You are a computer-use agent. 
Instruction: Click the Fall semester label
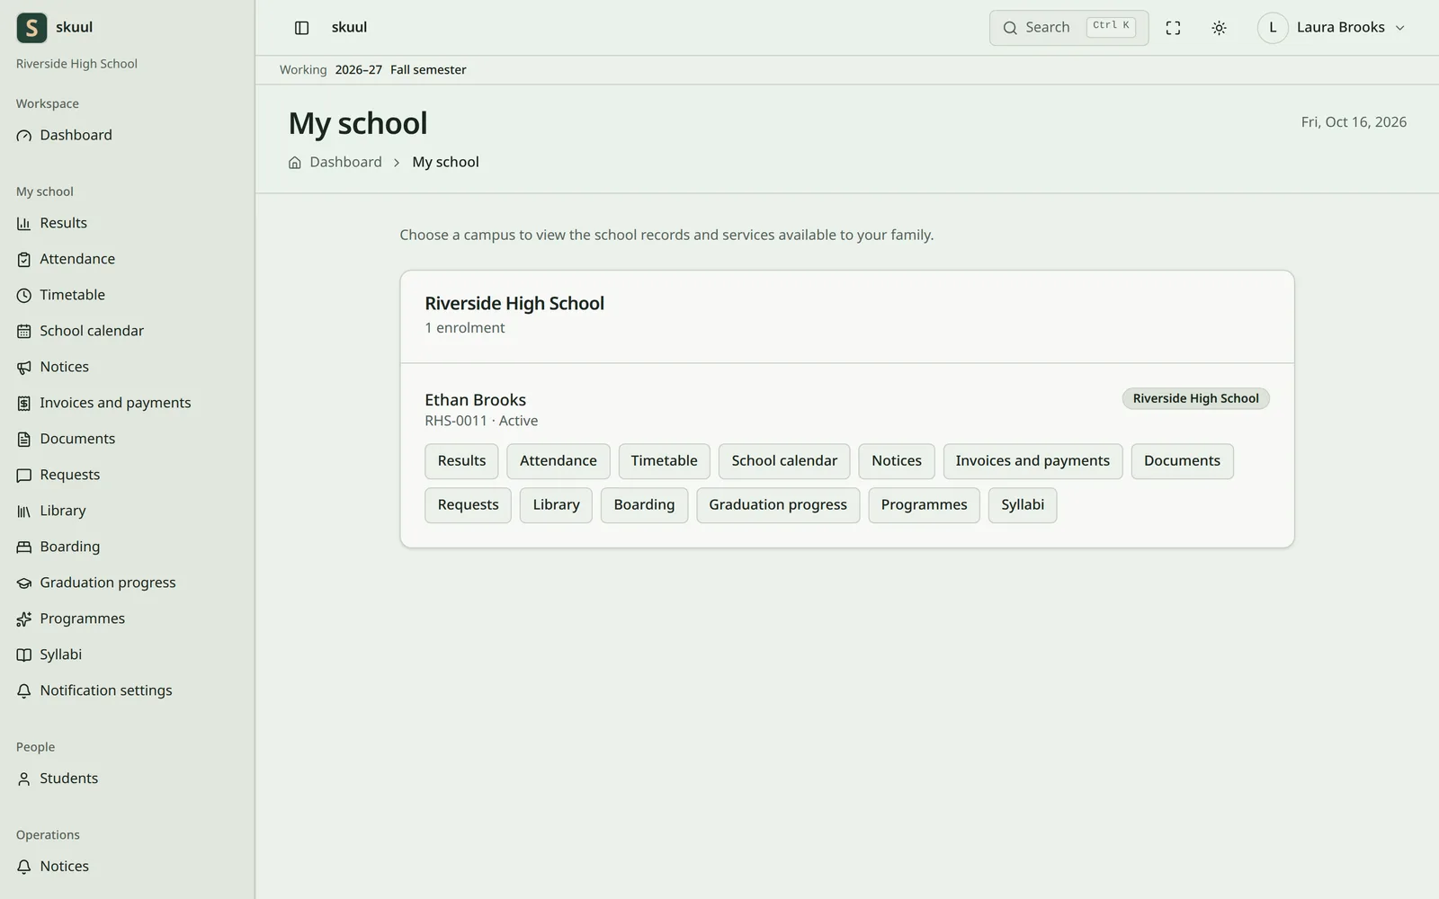click(x=428, y=70)
